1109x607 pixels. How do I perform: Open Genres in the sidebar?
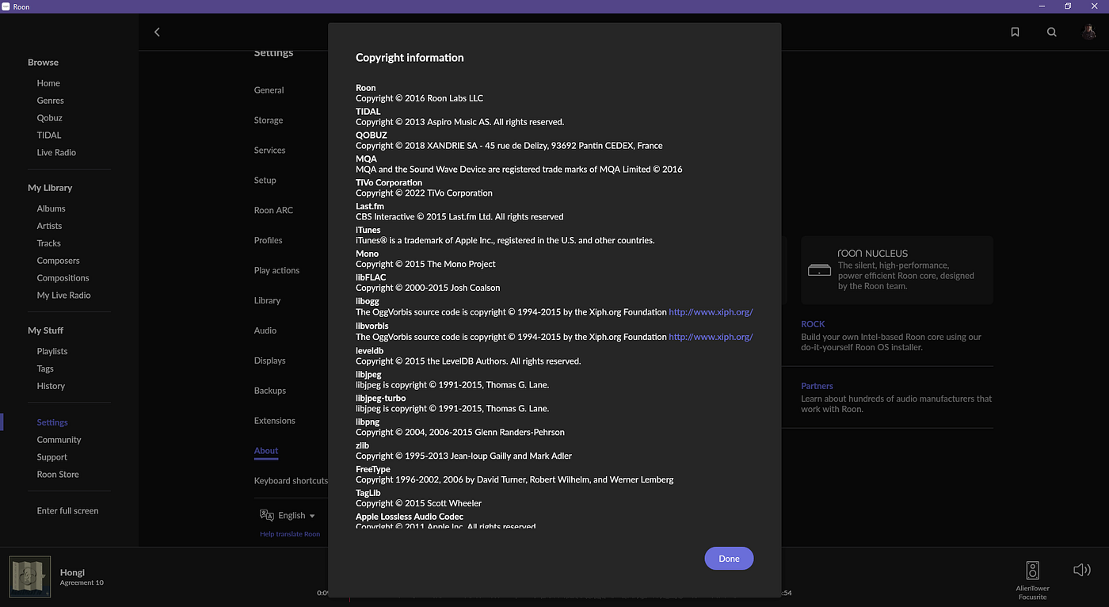pos(50,101)
